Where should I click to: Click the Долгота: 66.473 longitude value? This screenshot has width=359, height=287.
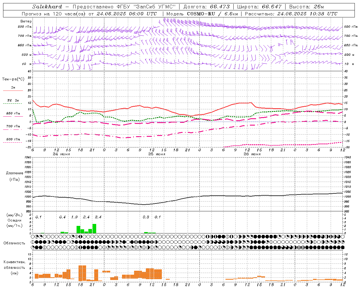[206, 7]
